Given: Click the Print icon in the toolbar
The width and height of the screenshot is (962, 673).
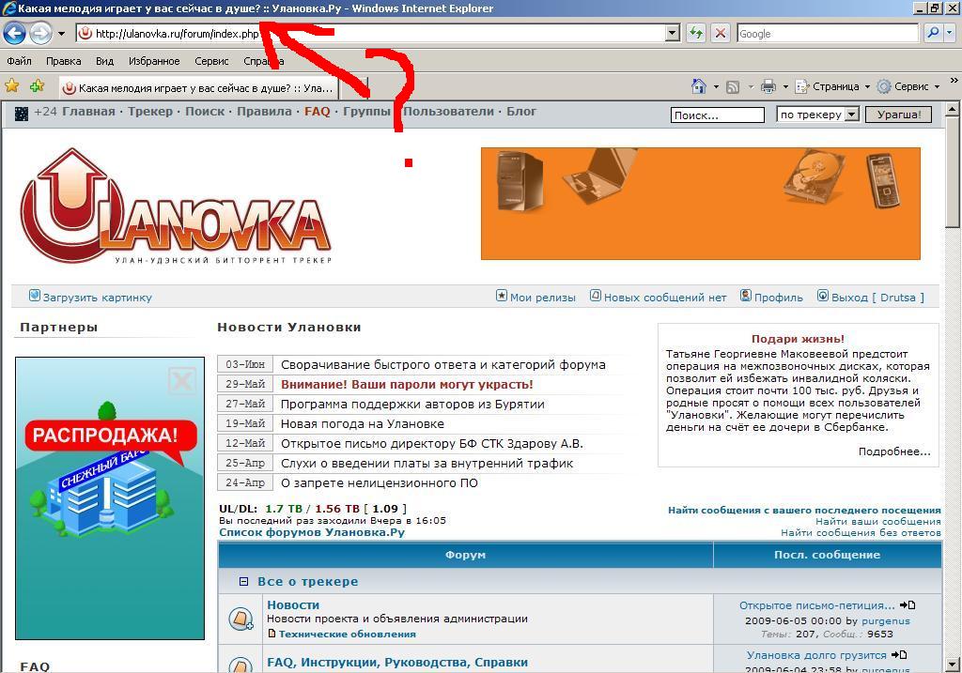Looking at the screenshot, I should pyautogui.click(x=767, y=84).
